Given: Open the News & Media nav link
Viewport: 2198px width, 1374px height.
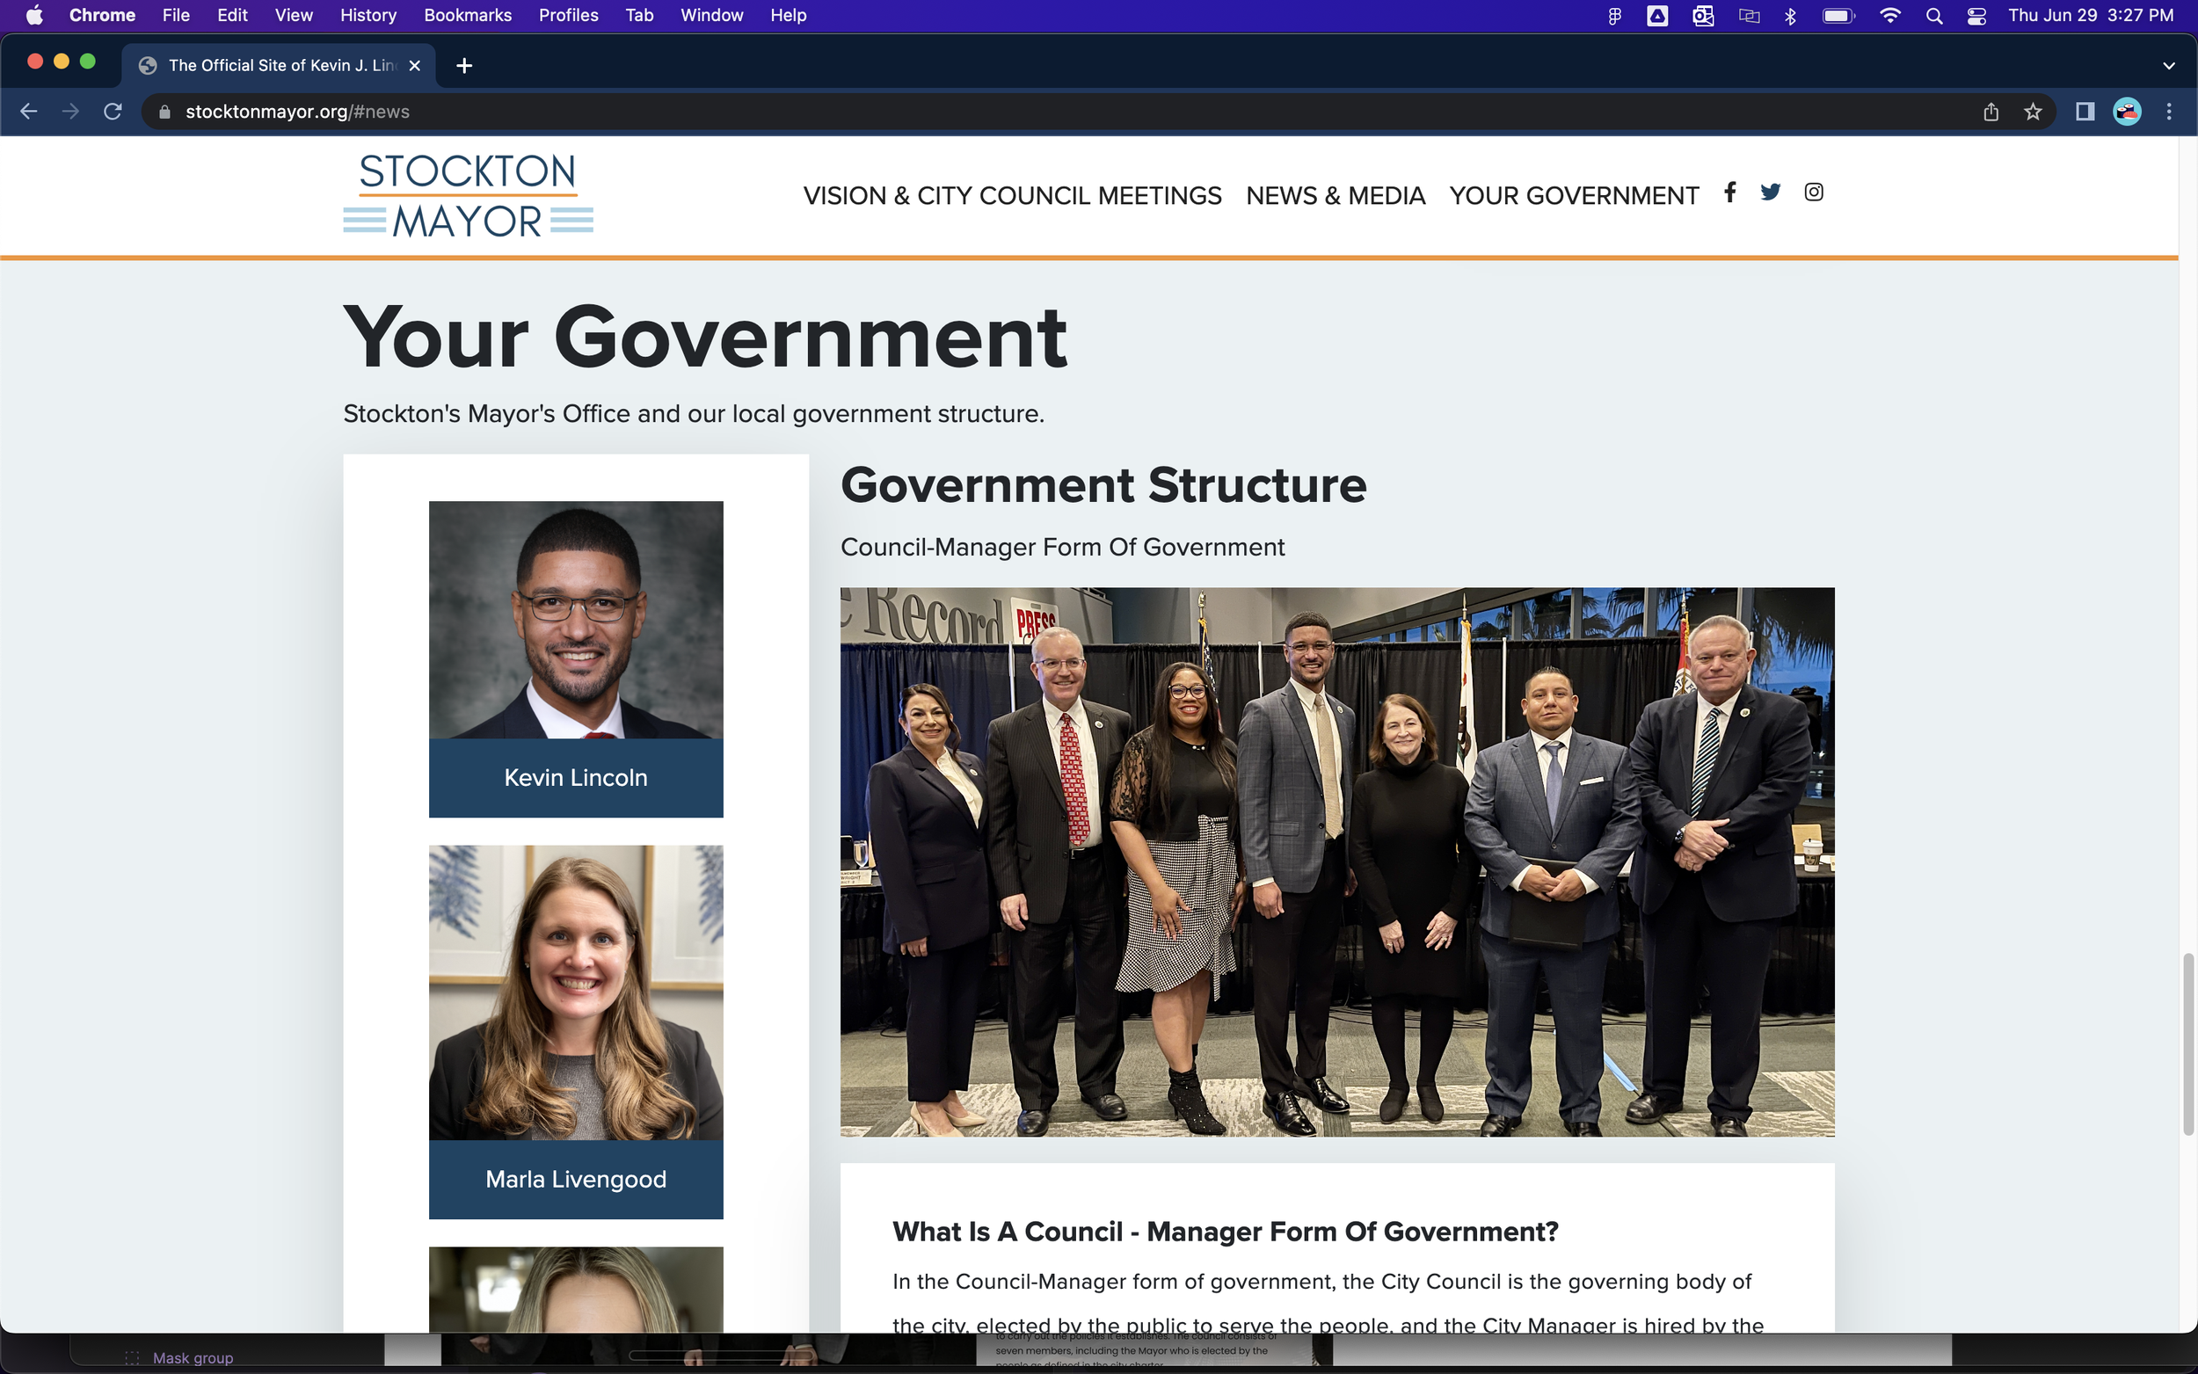Looking at the screenshot, I should pyautogui.click(x=1335, y=195).
